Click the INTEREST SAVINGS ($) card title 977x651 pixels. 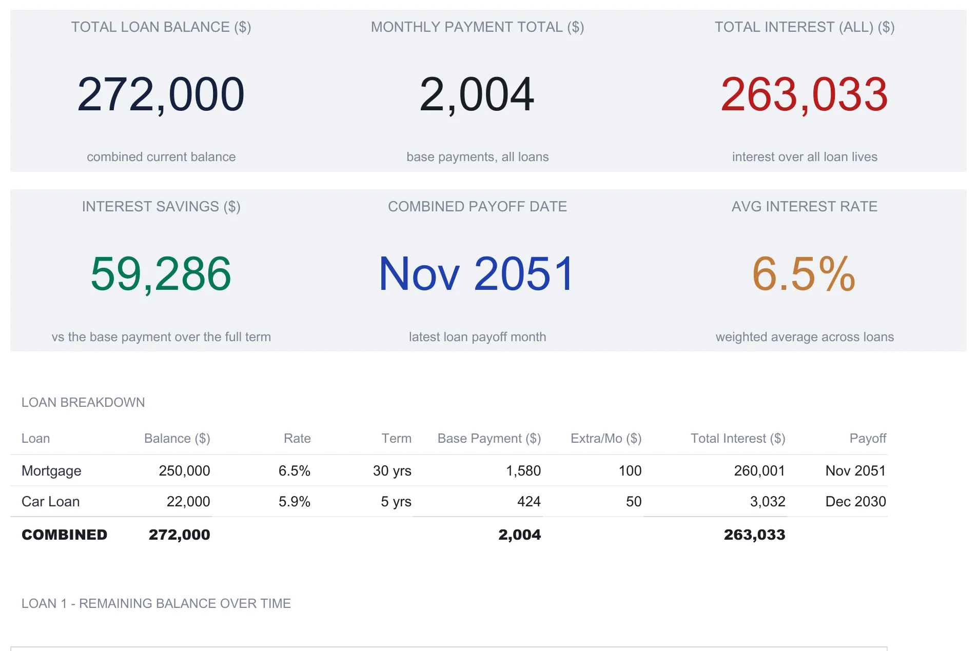[161, 207]
